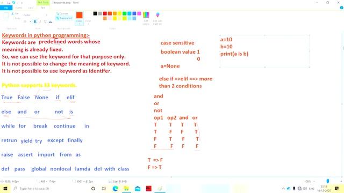Screen dimensions: 344x193
Task: Open Task View from taskbar
Action: [x=104, y=188]
